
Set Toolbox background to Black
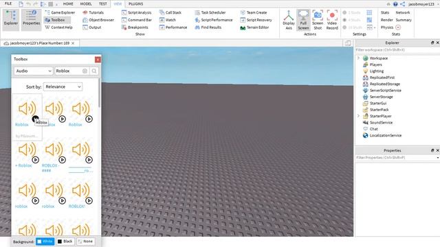[65, 242]
